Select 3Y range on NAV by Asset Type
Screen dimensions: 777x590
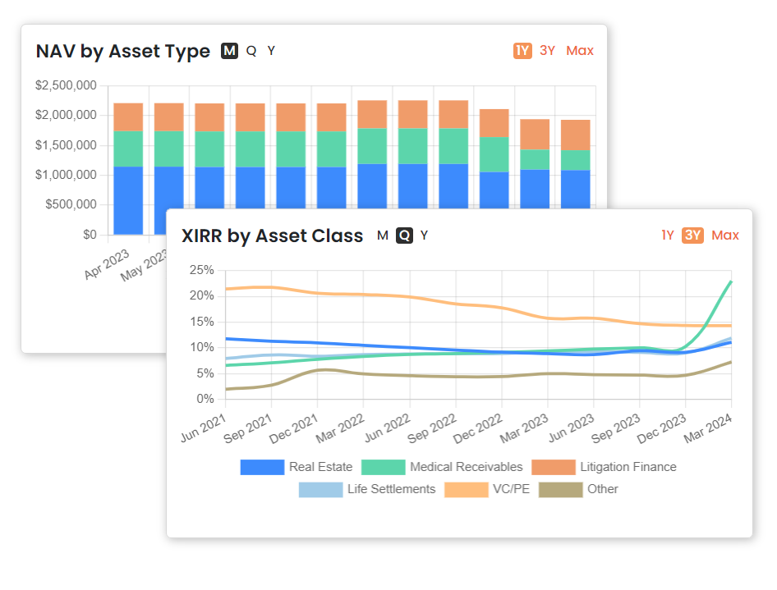click(548, 51)
